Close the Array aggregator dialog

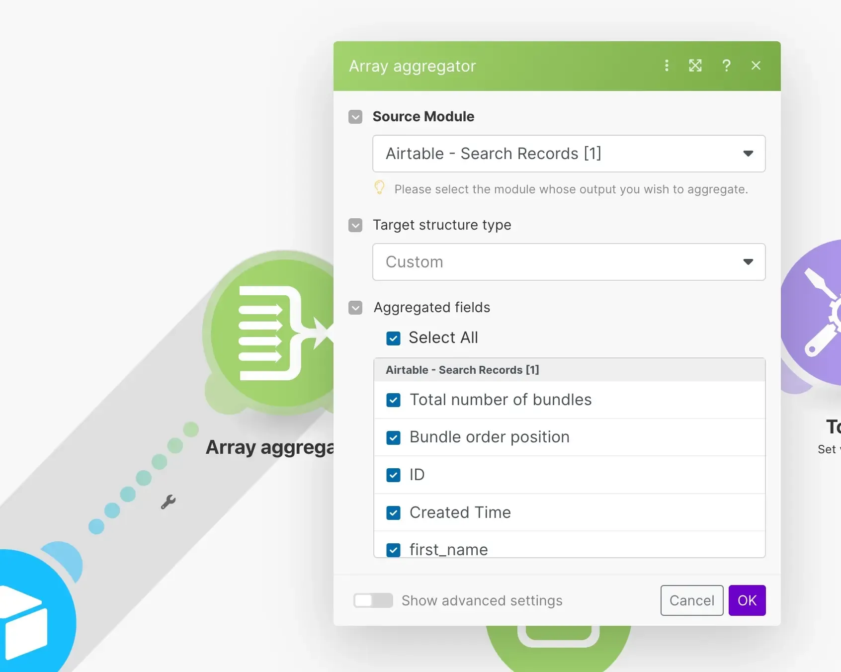click(x=756, y=66)
